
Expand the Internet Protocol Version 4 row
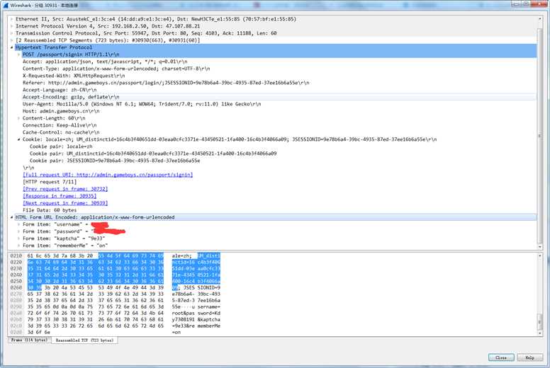[11, 26]
